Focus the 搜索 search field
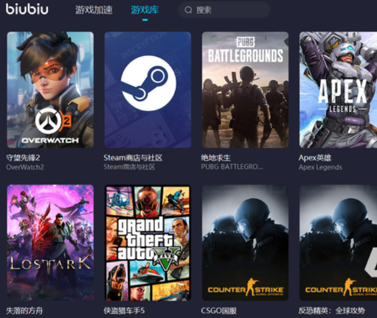 tap(224, 10)
